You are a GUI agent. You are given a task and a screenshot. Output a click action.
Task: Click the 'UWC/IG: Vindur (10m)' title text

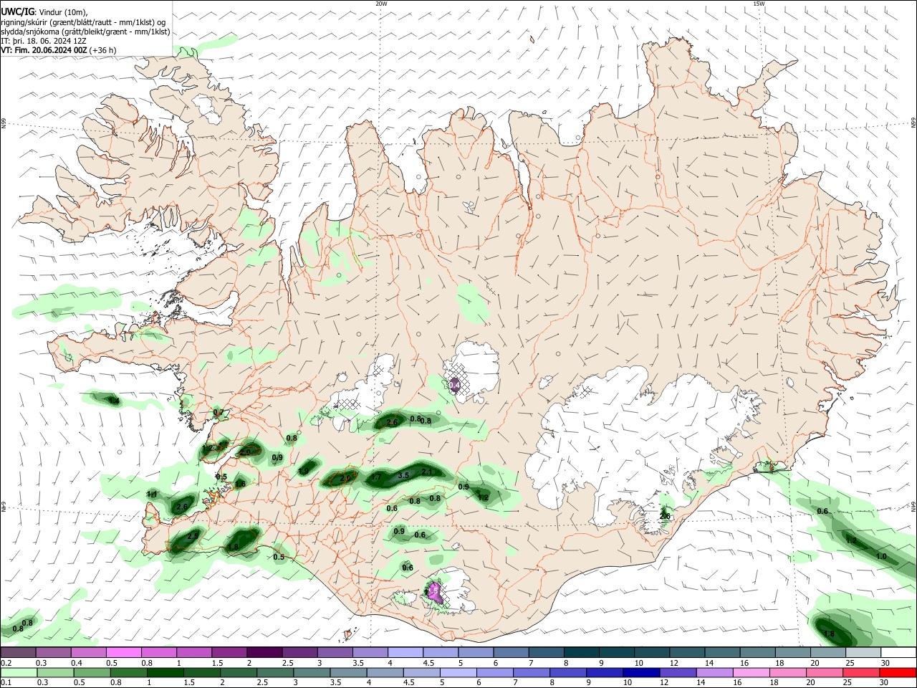tap(44, 12)
